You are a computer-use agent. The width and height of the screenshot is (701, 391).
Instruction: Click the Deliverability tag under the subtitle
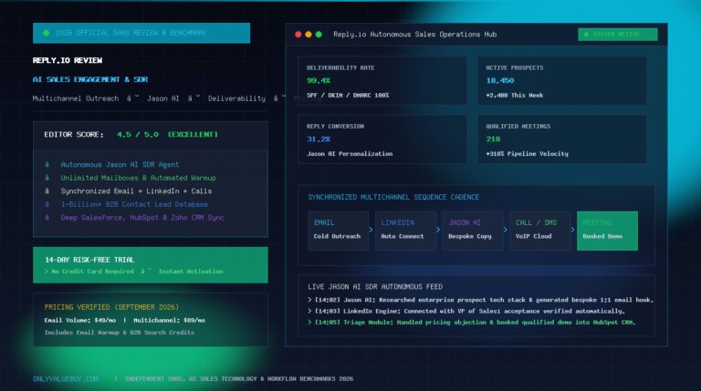(236, 98)
